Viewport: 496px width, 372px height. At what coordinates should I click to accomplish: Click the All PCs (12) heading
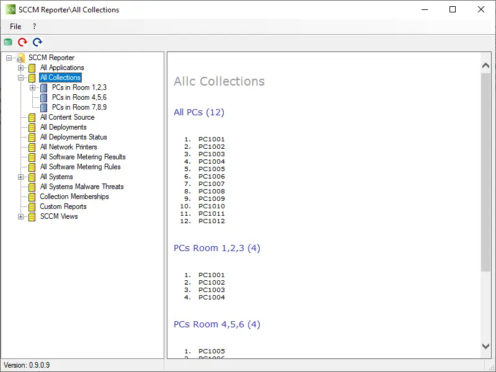point(199,113)
